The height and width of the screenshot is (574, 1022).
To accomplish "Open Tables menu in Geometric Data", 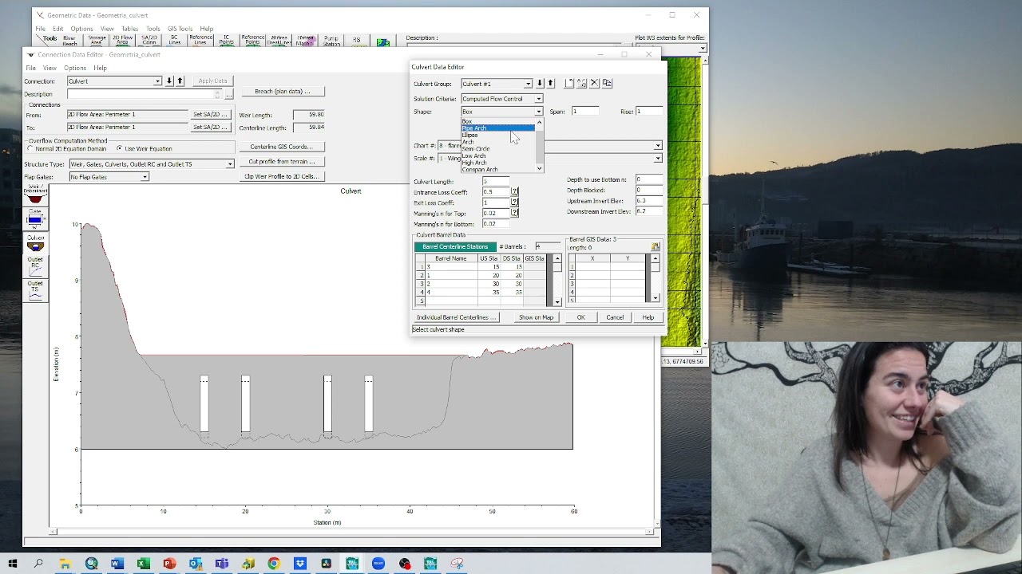I will pos(129,29).
